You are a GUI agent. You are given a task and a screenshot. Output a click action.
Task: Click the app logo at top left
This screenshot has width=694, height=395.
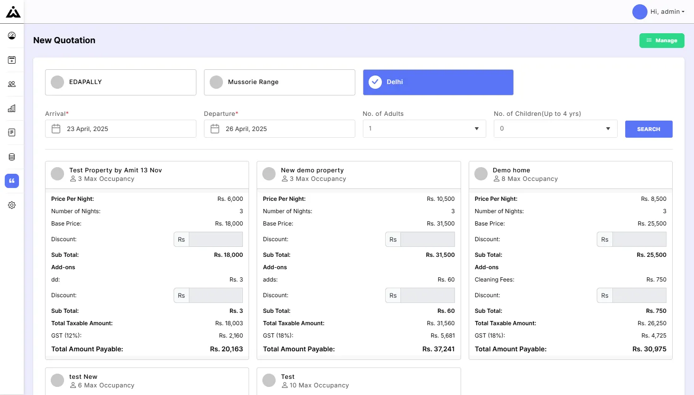tap(13, 12)
